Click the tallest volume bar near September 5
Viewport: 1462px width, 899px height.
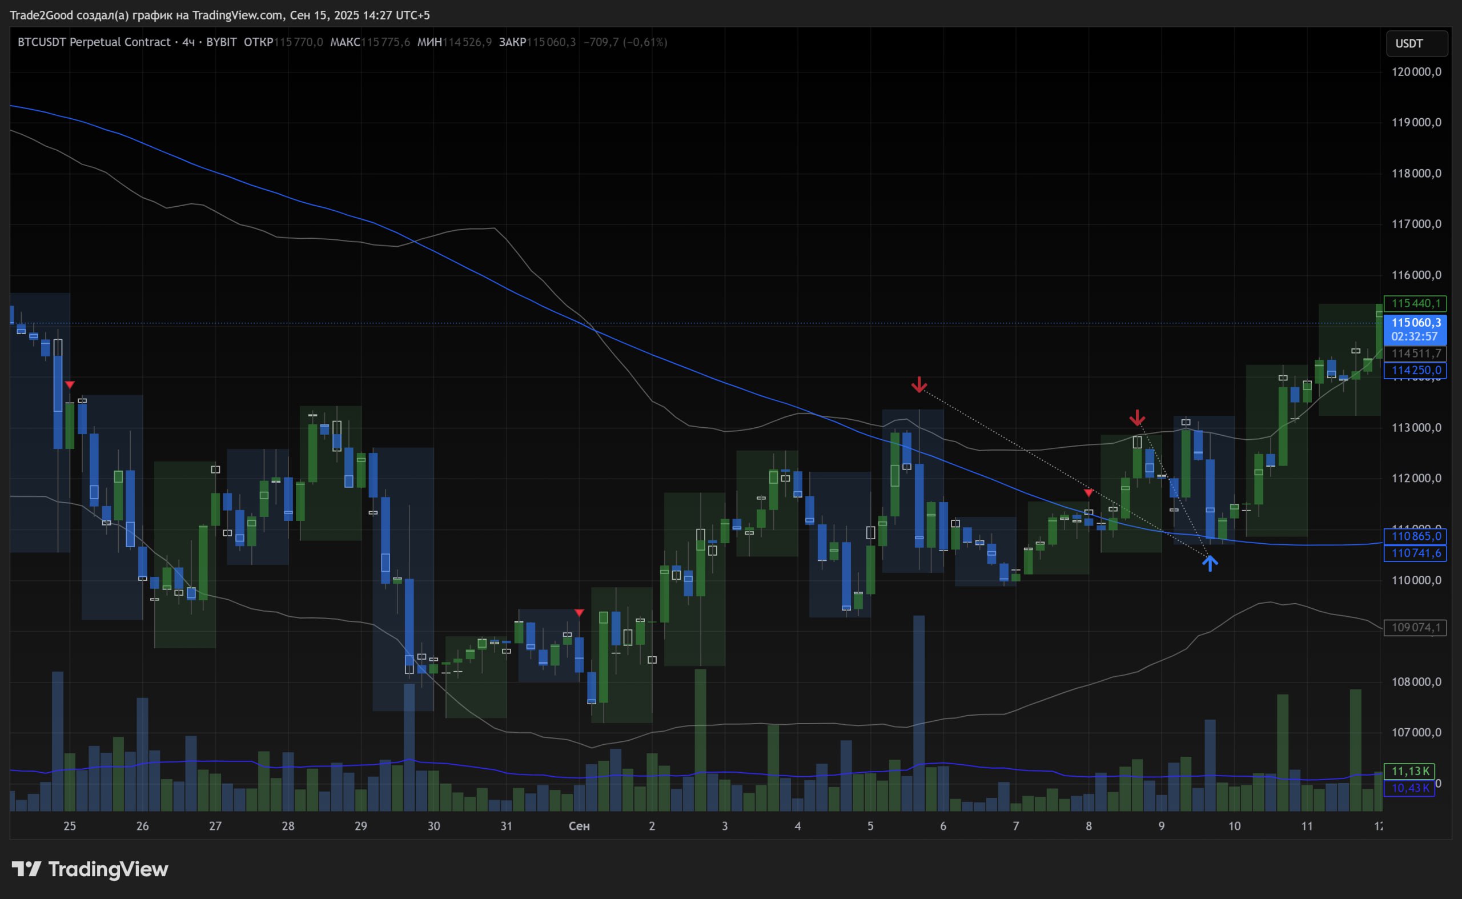pos(918,713)
